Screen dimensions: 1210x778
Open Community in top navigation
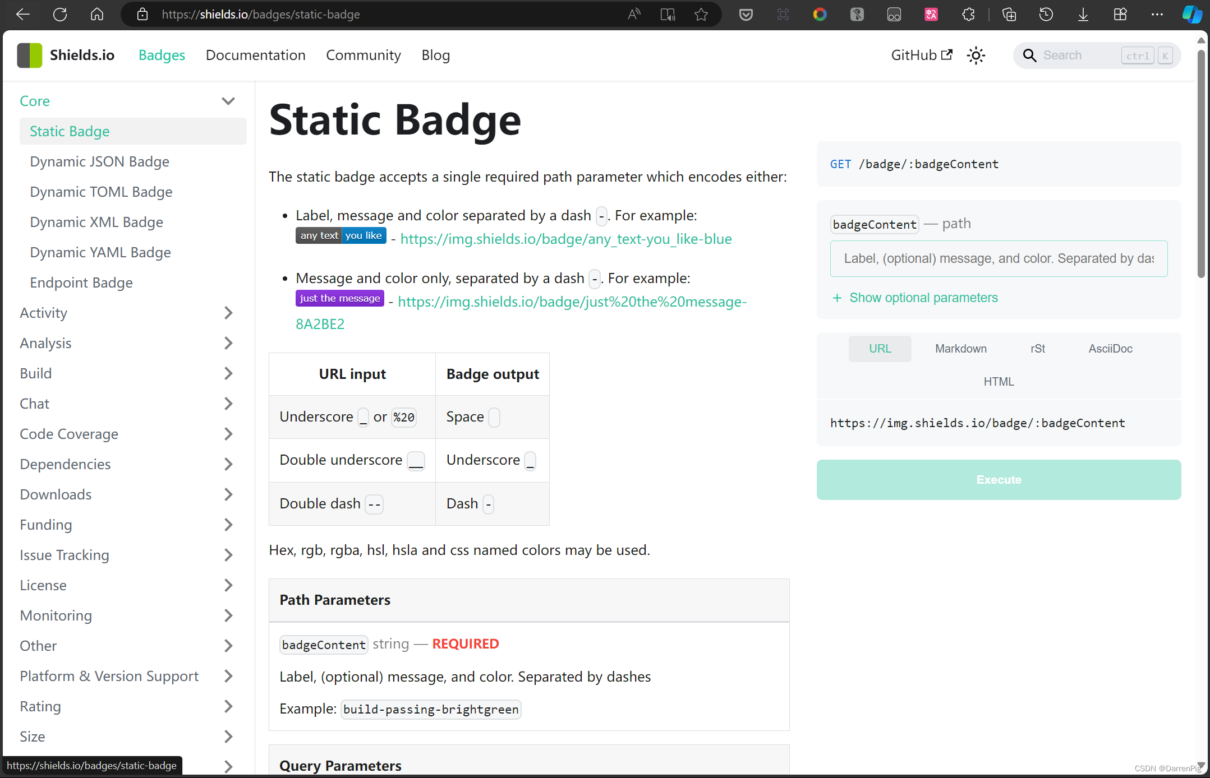tap(364, 55)
